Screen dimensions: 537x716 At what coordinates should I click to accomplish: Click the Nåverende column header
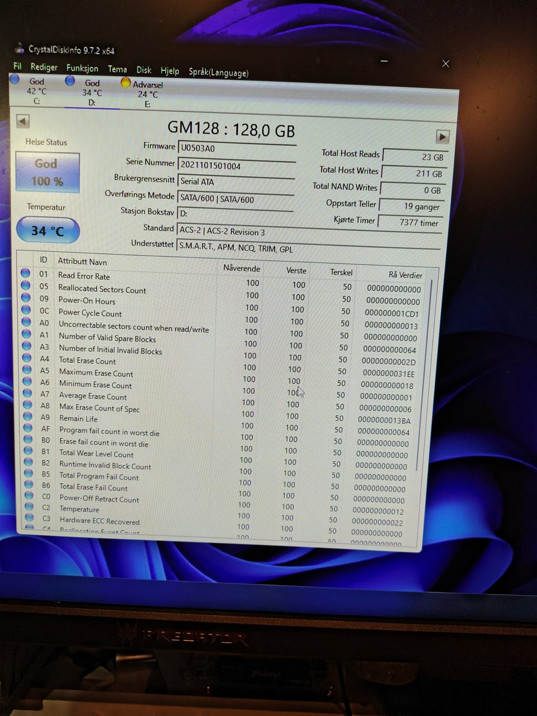(x=242, y=268)
